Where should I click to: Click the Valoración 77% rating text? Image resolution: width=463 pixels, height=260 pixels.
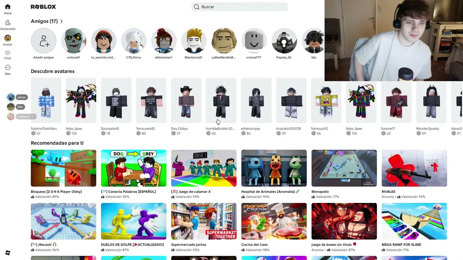point(327,197)
